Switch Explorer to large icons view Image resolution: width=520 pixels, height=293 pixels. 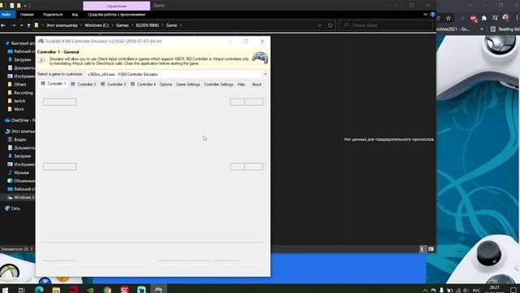tap(431, 249)
